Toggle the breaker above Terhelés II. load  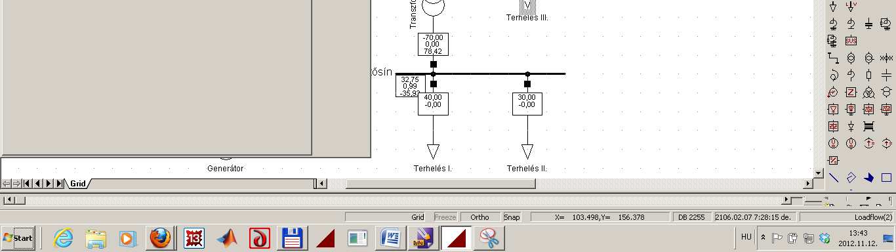pyautogui.click(x=527, y=83)
